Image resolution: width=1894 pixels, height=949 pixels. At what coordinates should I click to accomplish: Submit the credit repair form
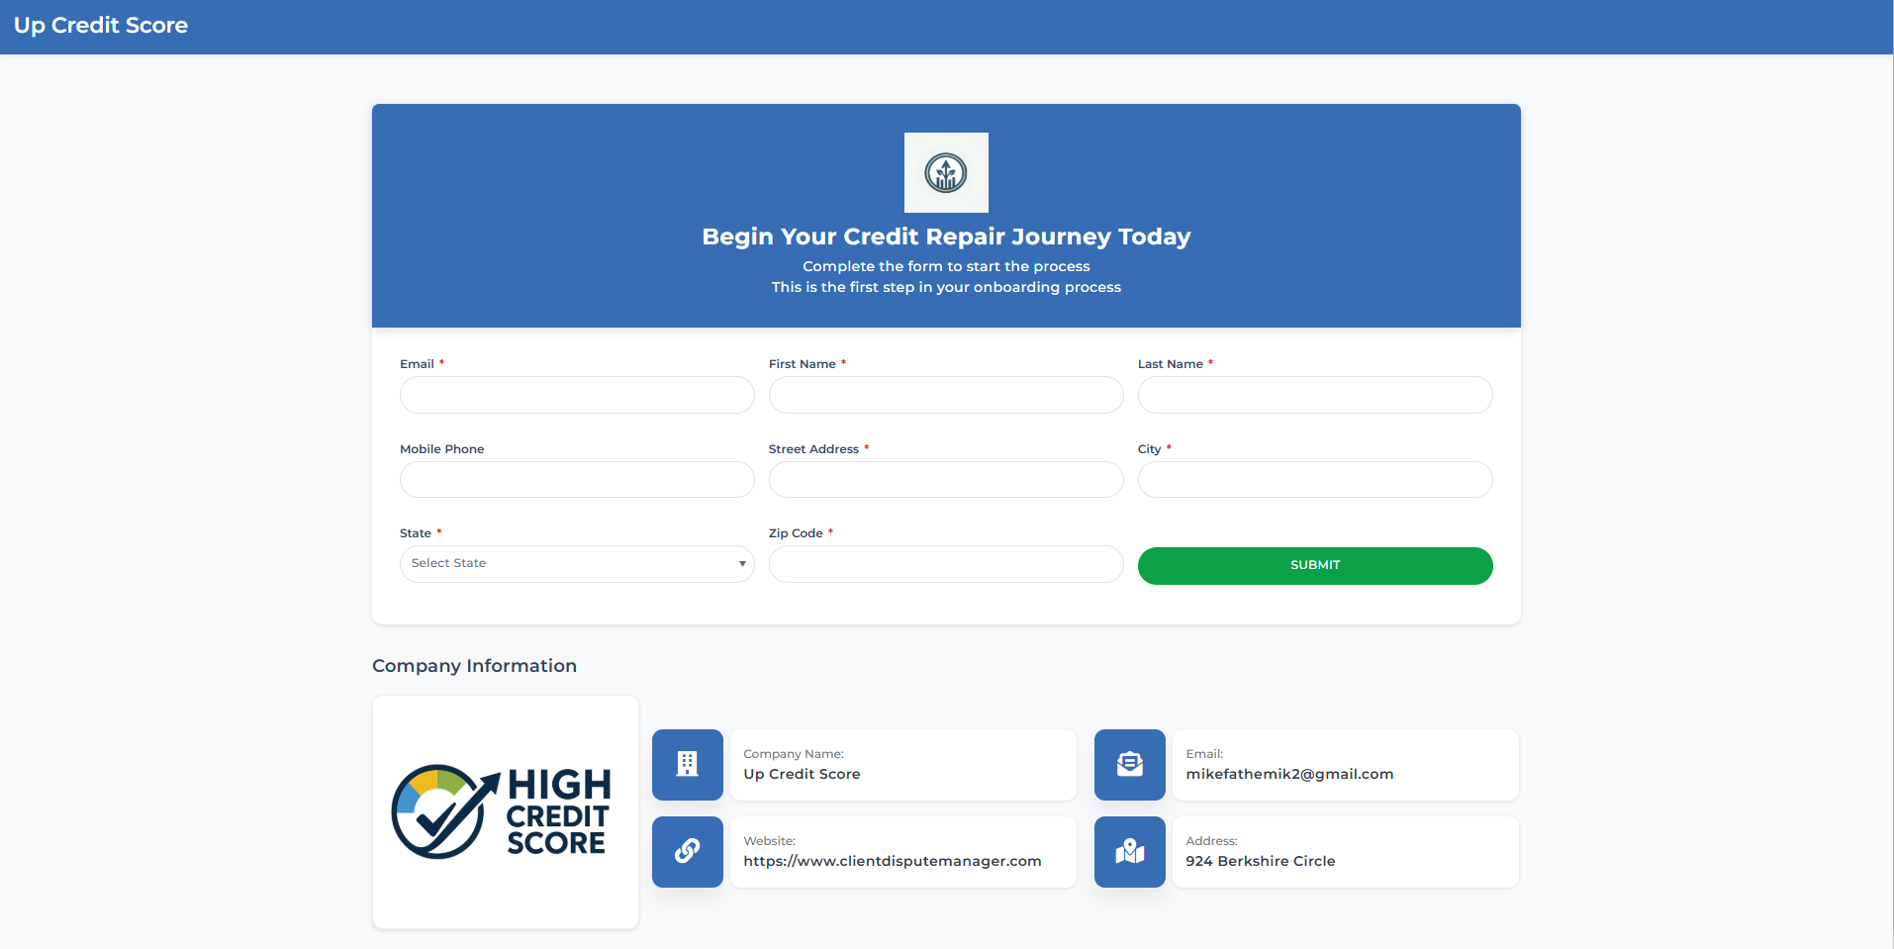click(1315, 565)
